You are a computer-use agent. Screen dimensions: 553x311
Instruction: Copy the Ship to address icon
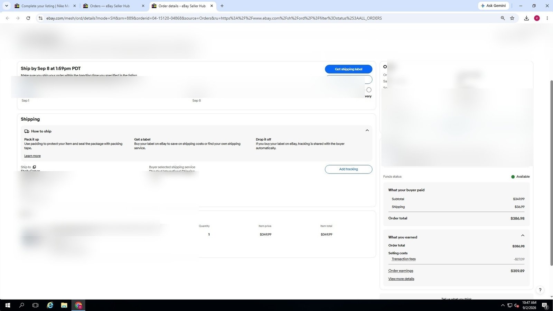34,167
